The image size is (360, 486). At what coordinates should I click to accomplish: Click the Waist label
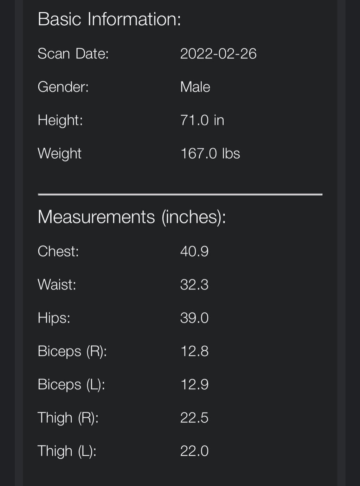coord(57,284)
